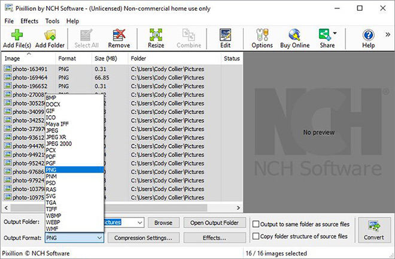Select BMP in the format list

tap(74, 98)
